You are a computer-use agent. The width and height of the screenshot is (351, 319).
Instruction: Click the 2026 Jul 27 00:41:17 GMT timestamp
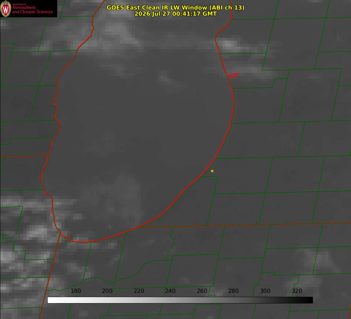(176, 14)
